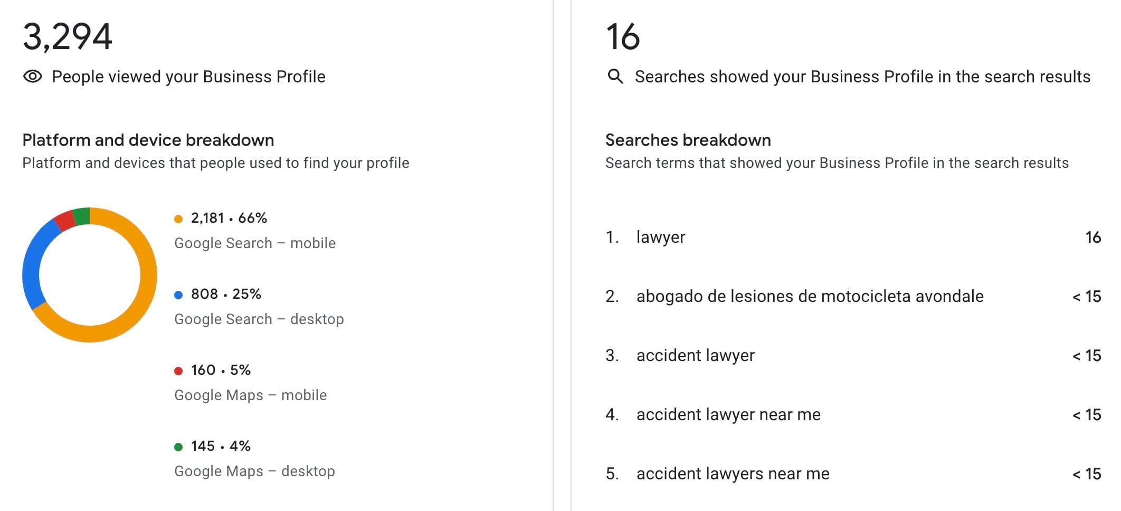The height and width of the screenshot is (511, 1121).
Task: Click the "Google Maps – desktop" legend label
Action: (x=254, y=471)
